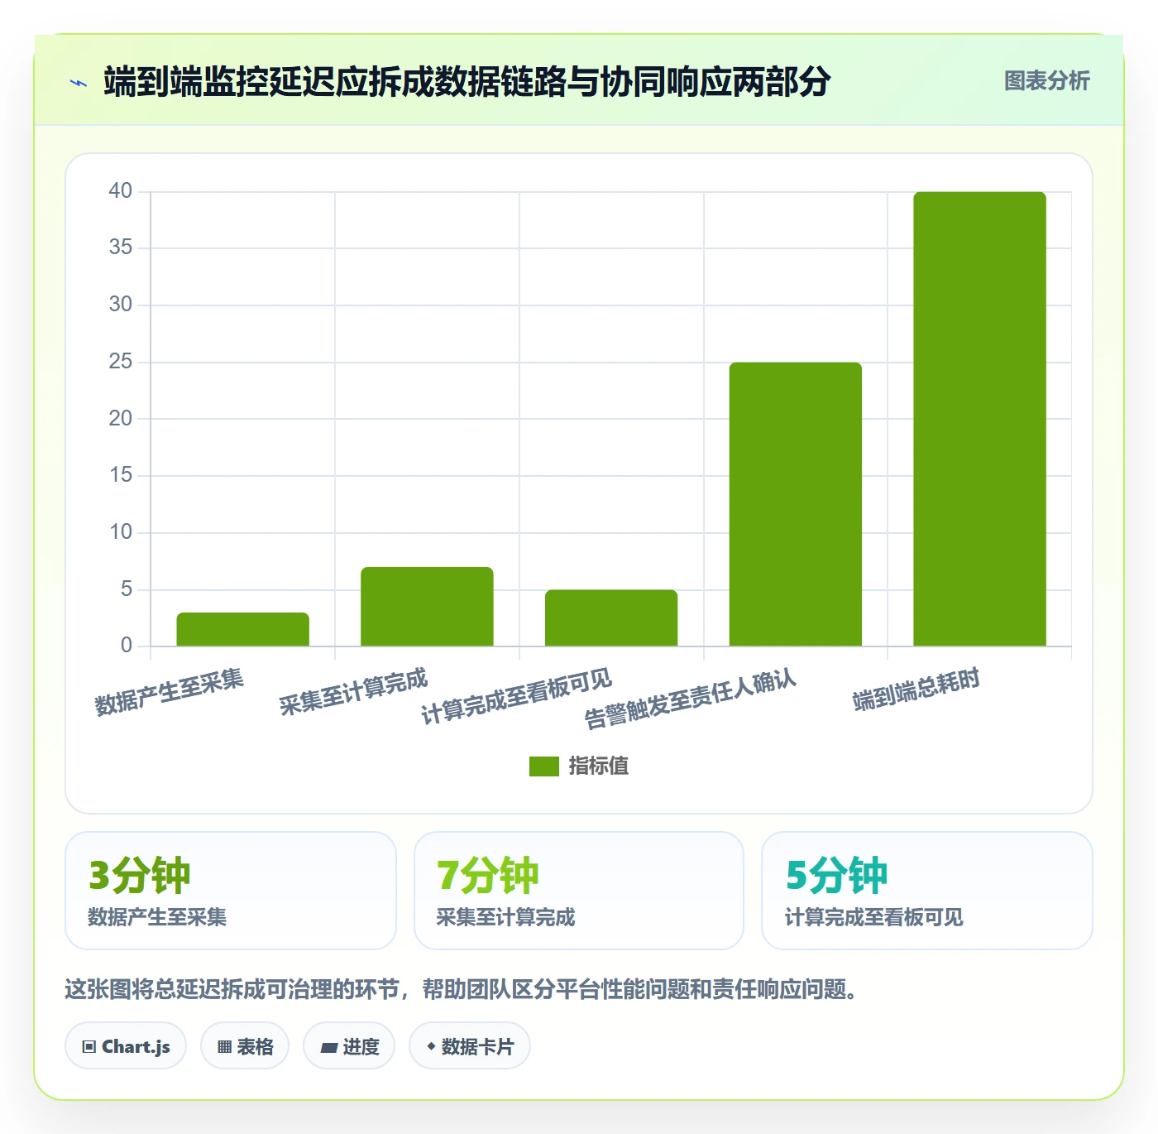Click the 端到端总耗时 bar
Viewport: 1158px width, 1134px height.
tap(979, 419)
